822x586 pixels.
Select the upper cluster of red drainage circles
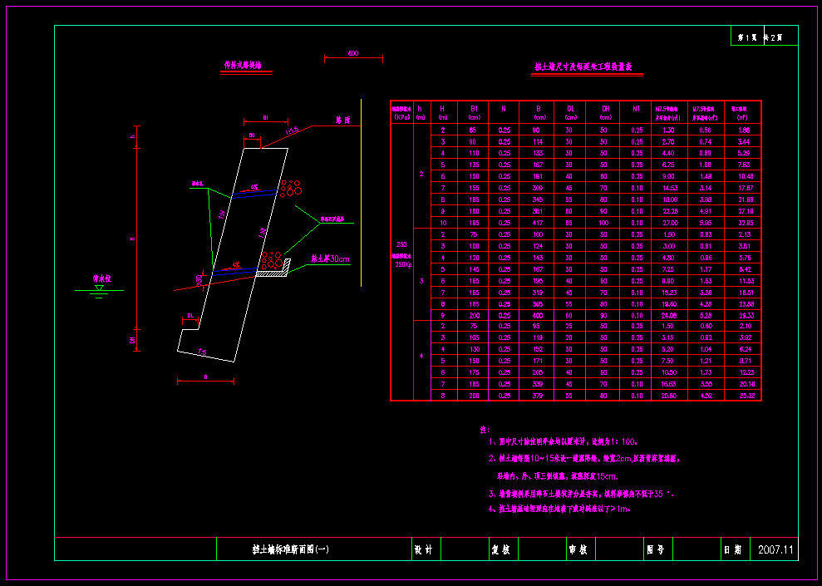pos(290,189)
